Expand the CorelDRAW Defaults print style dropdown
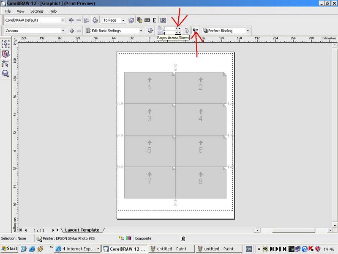338x254 pixels. point(63,20)
